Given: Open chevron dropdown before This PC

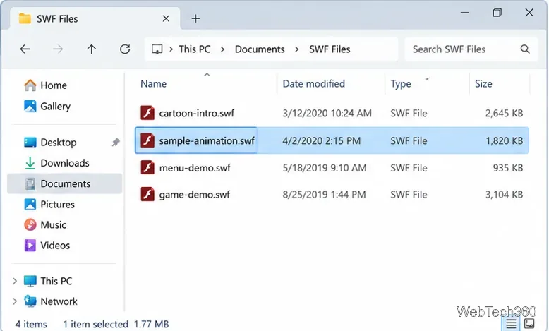Looking at the screenshot, I should point(171,49).
